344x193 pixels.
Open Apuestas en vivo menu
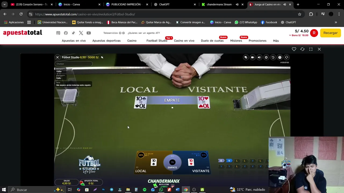(74, 41)
